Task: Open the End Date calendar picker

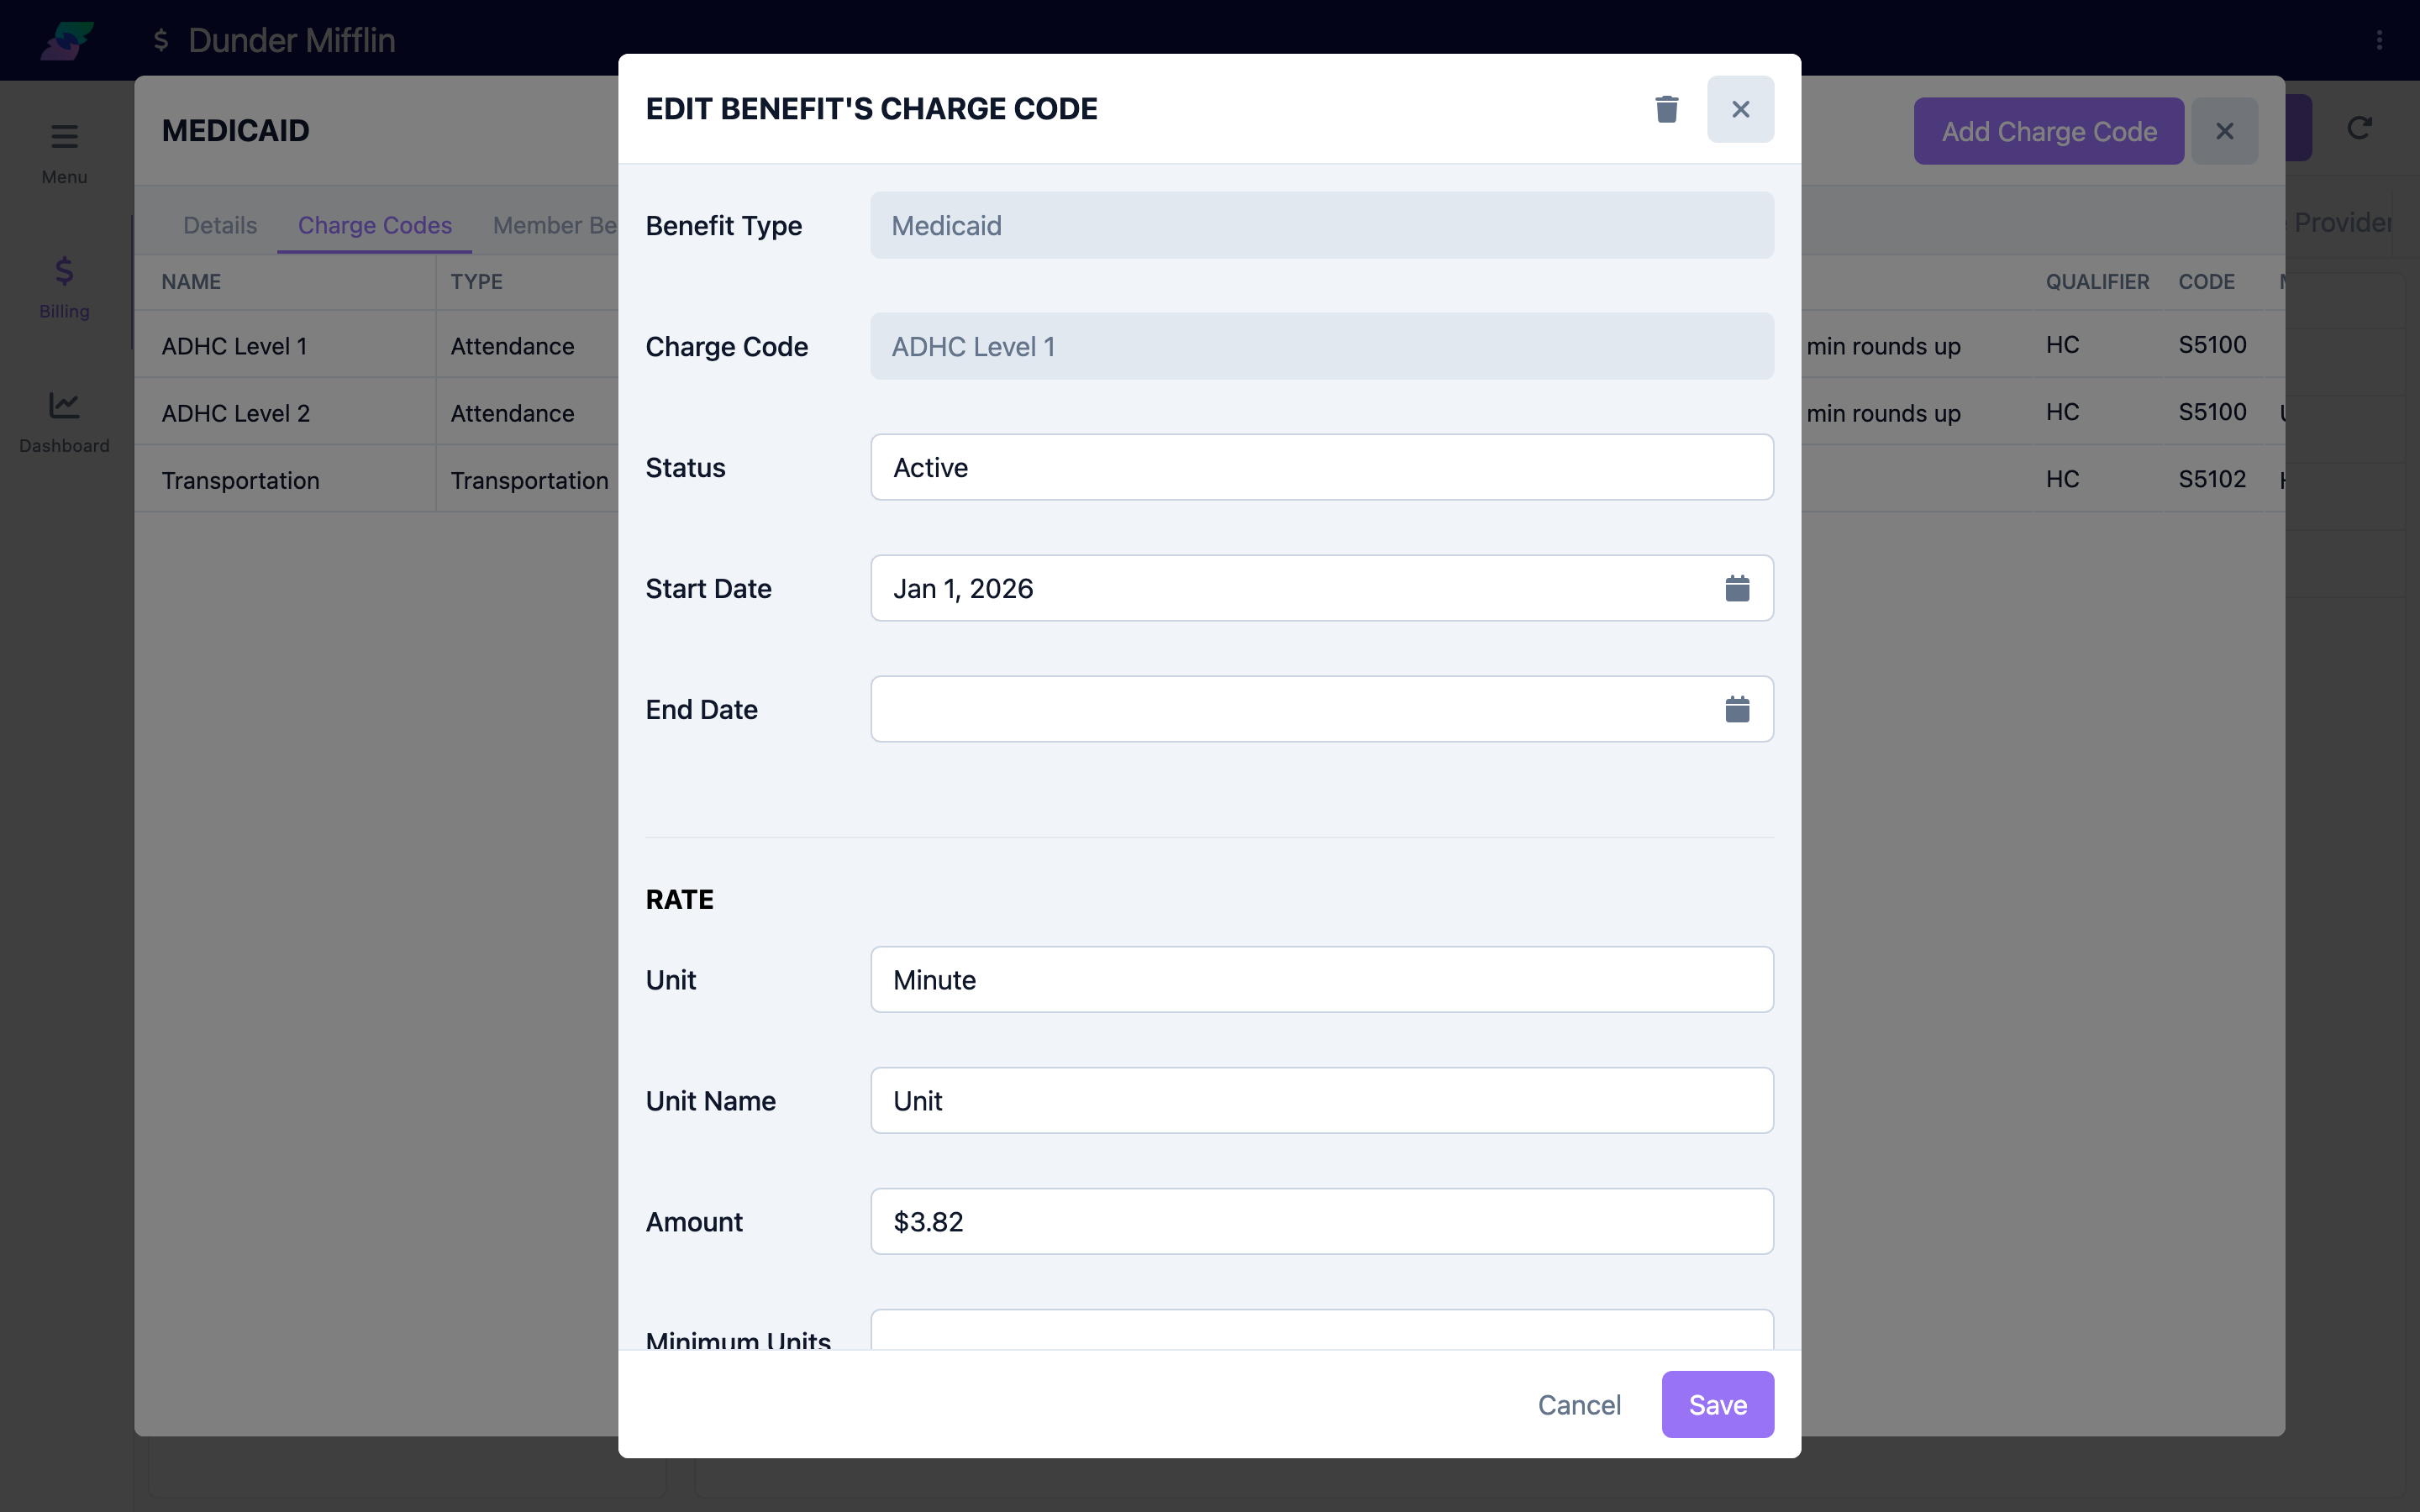Action: point(1737,709)
